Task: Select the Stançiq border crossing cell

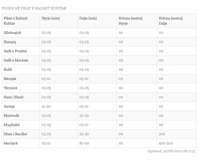Action: pyautogui.click(x=10, y=42)
